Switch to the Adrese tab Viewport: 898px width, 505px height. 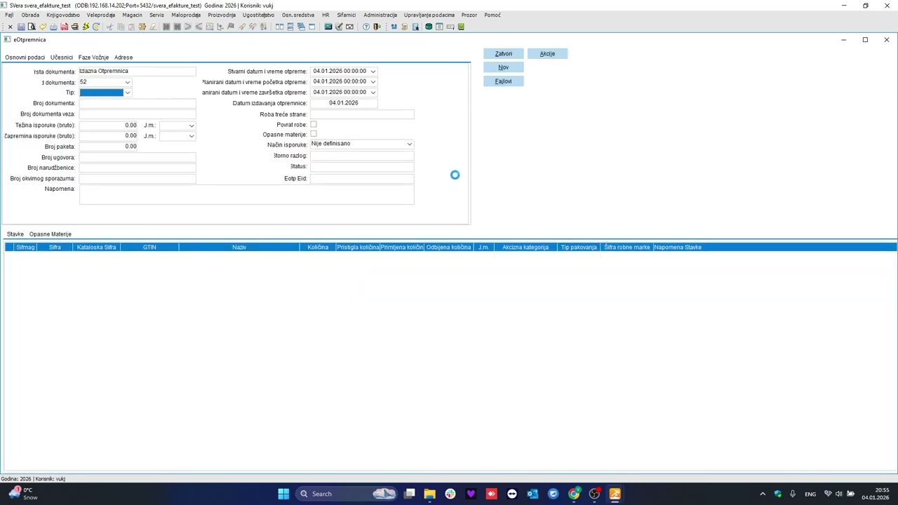click(x=123, y=58)
